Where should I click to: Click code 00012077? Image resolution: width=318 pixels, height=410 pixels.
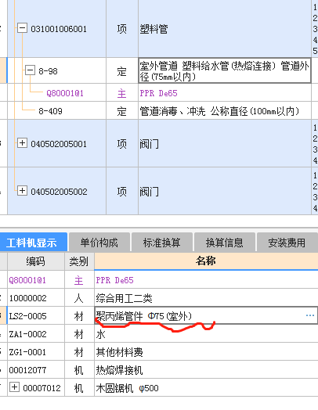(27, 370)
